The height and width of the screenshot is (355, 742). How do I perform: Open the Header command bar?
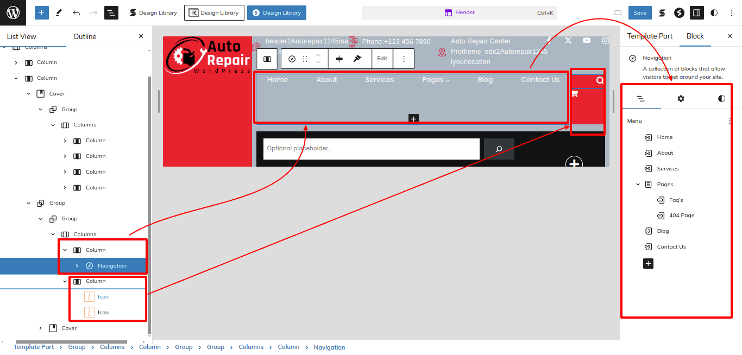[x=460, y=12]
